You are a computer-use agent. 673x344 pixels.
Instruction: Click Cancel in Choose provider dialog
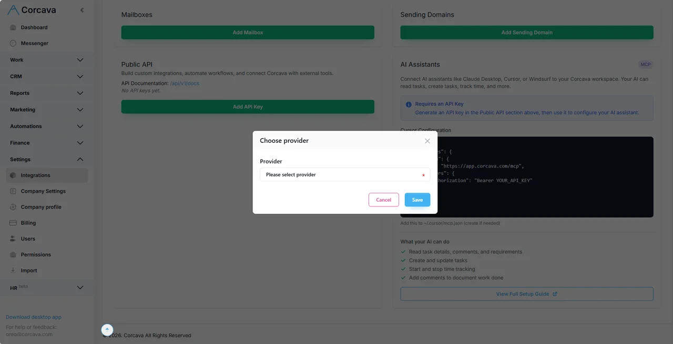(x=384, y=200)
